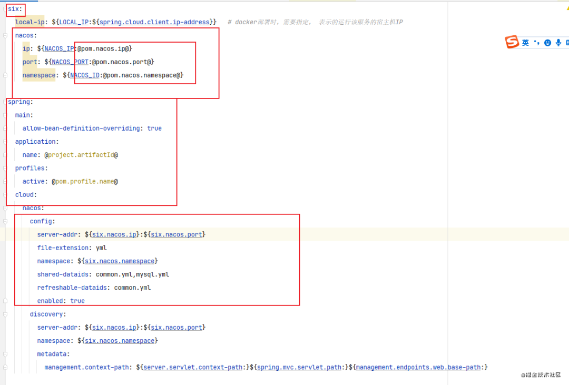This screenshot has height=385, width=569.
Task: Open six.nacos.port reference in config server-addr
Action: (176, 235)
